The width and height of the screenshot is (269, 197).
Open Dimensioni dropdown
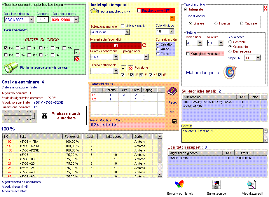(200, 43)
